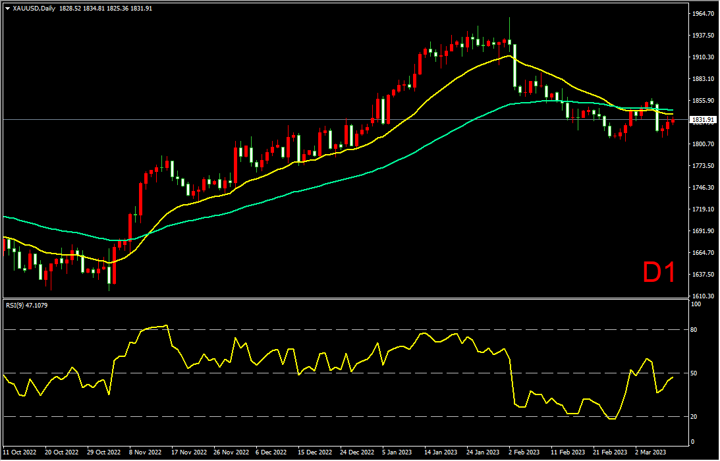Image resolution: width=720 pixels, height=461 pixels.
Task: Click the 1937.50 price axis label
Action: point(703,36)
